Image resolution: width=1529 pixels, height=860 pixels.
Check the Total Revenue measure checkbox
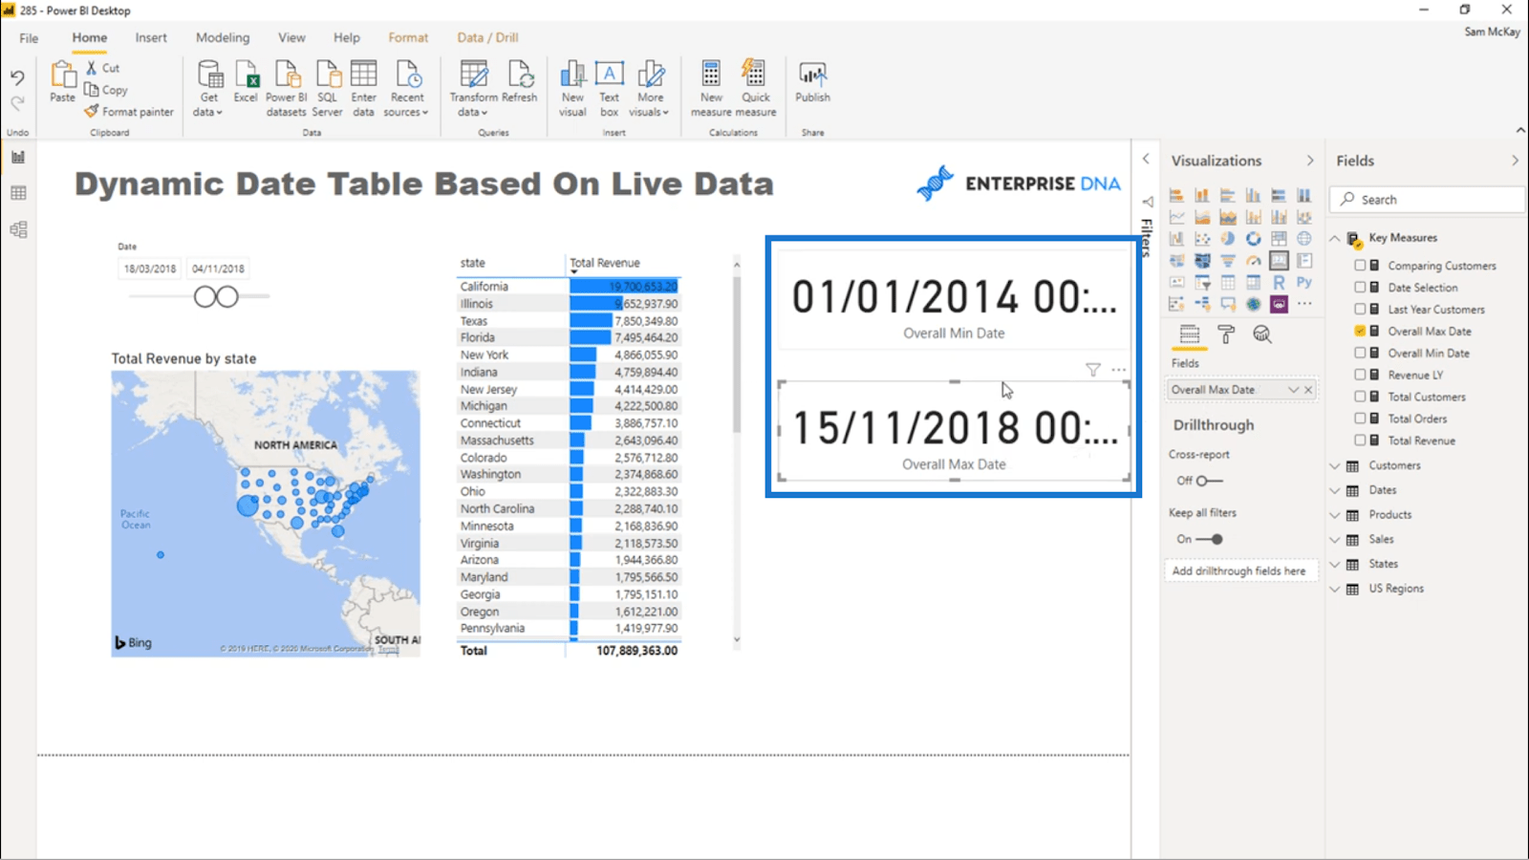coord(1360,441)
